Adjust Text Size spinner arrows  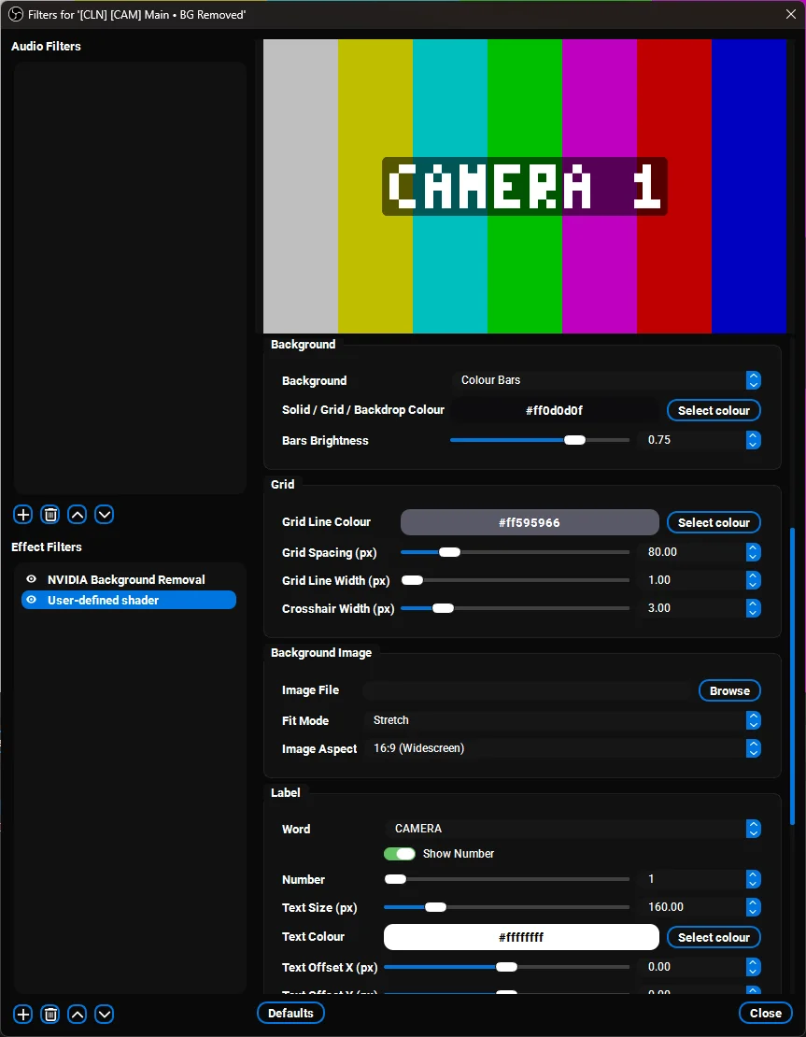pos(753,907)
